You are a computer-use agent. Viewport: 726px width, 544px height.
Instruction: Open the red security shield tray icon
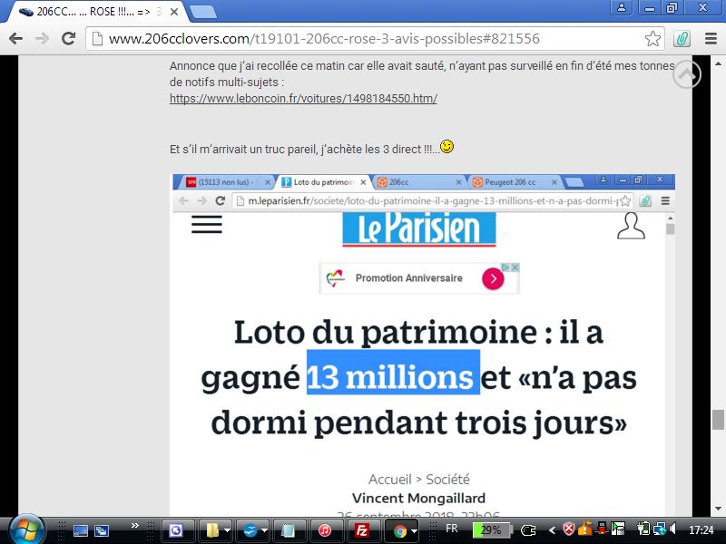569,529
